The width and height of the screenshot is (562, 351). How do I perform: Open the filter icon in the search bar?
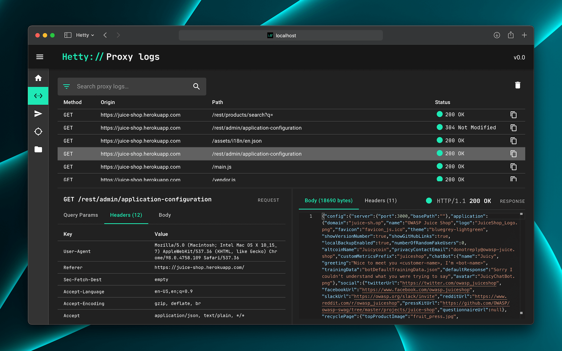click(67, 86)
